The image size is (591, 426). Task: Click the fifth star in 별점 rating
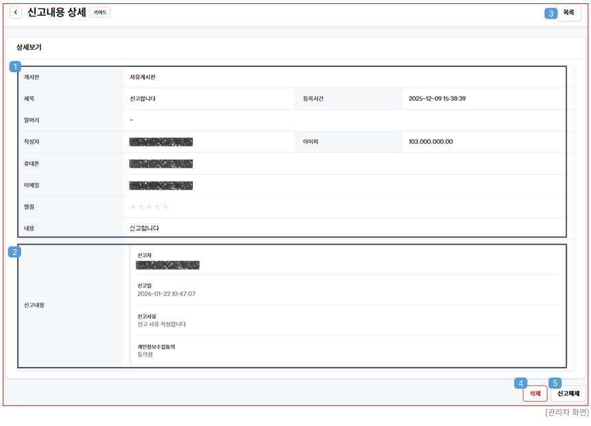pyautogui.click(x=166, y=207)
